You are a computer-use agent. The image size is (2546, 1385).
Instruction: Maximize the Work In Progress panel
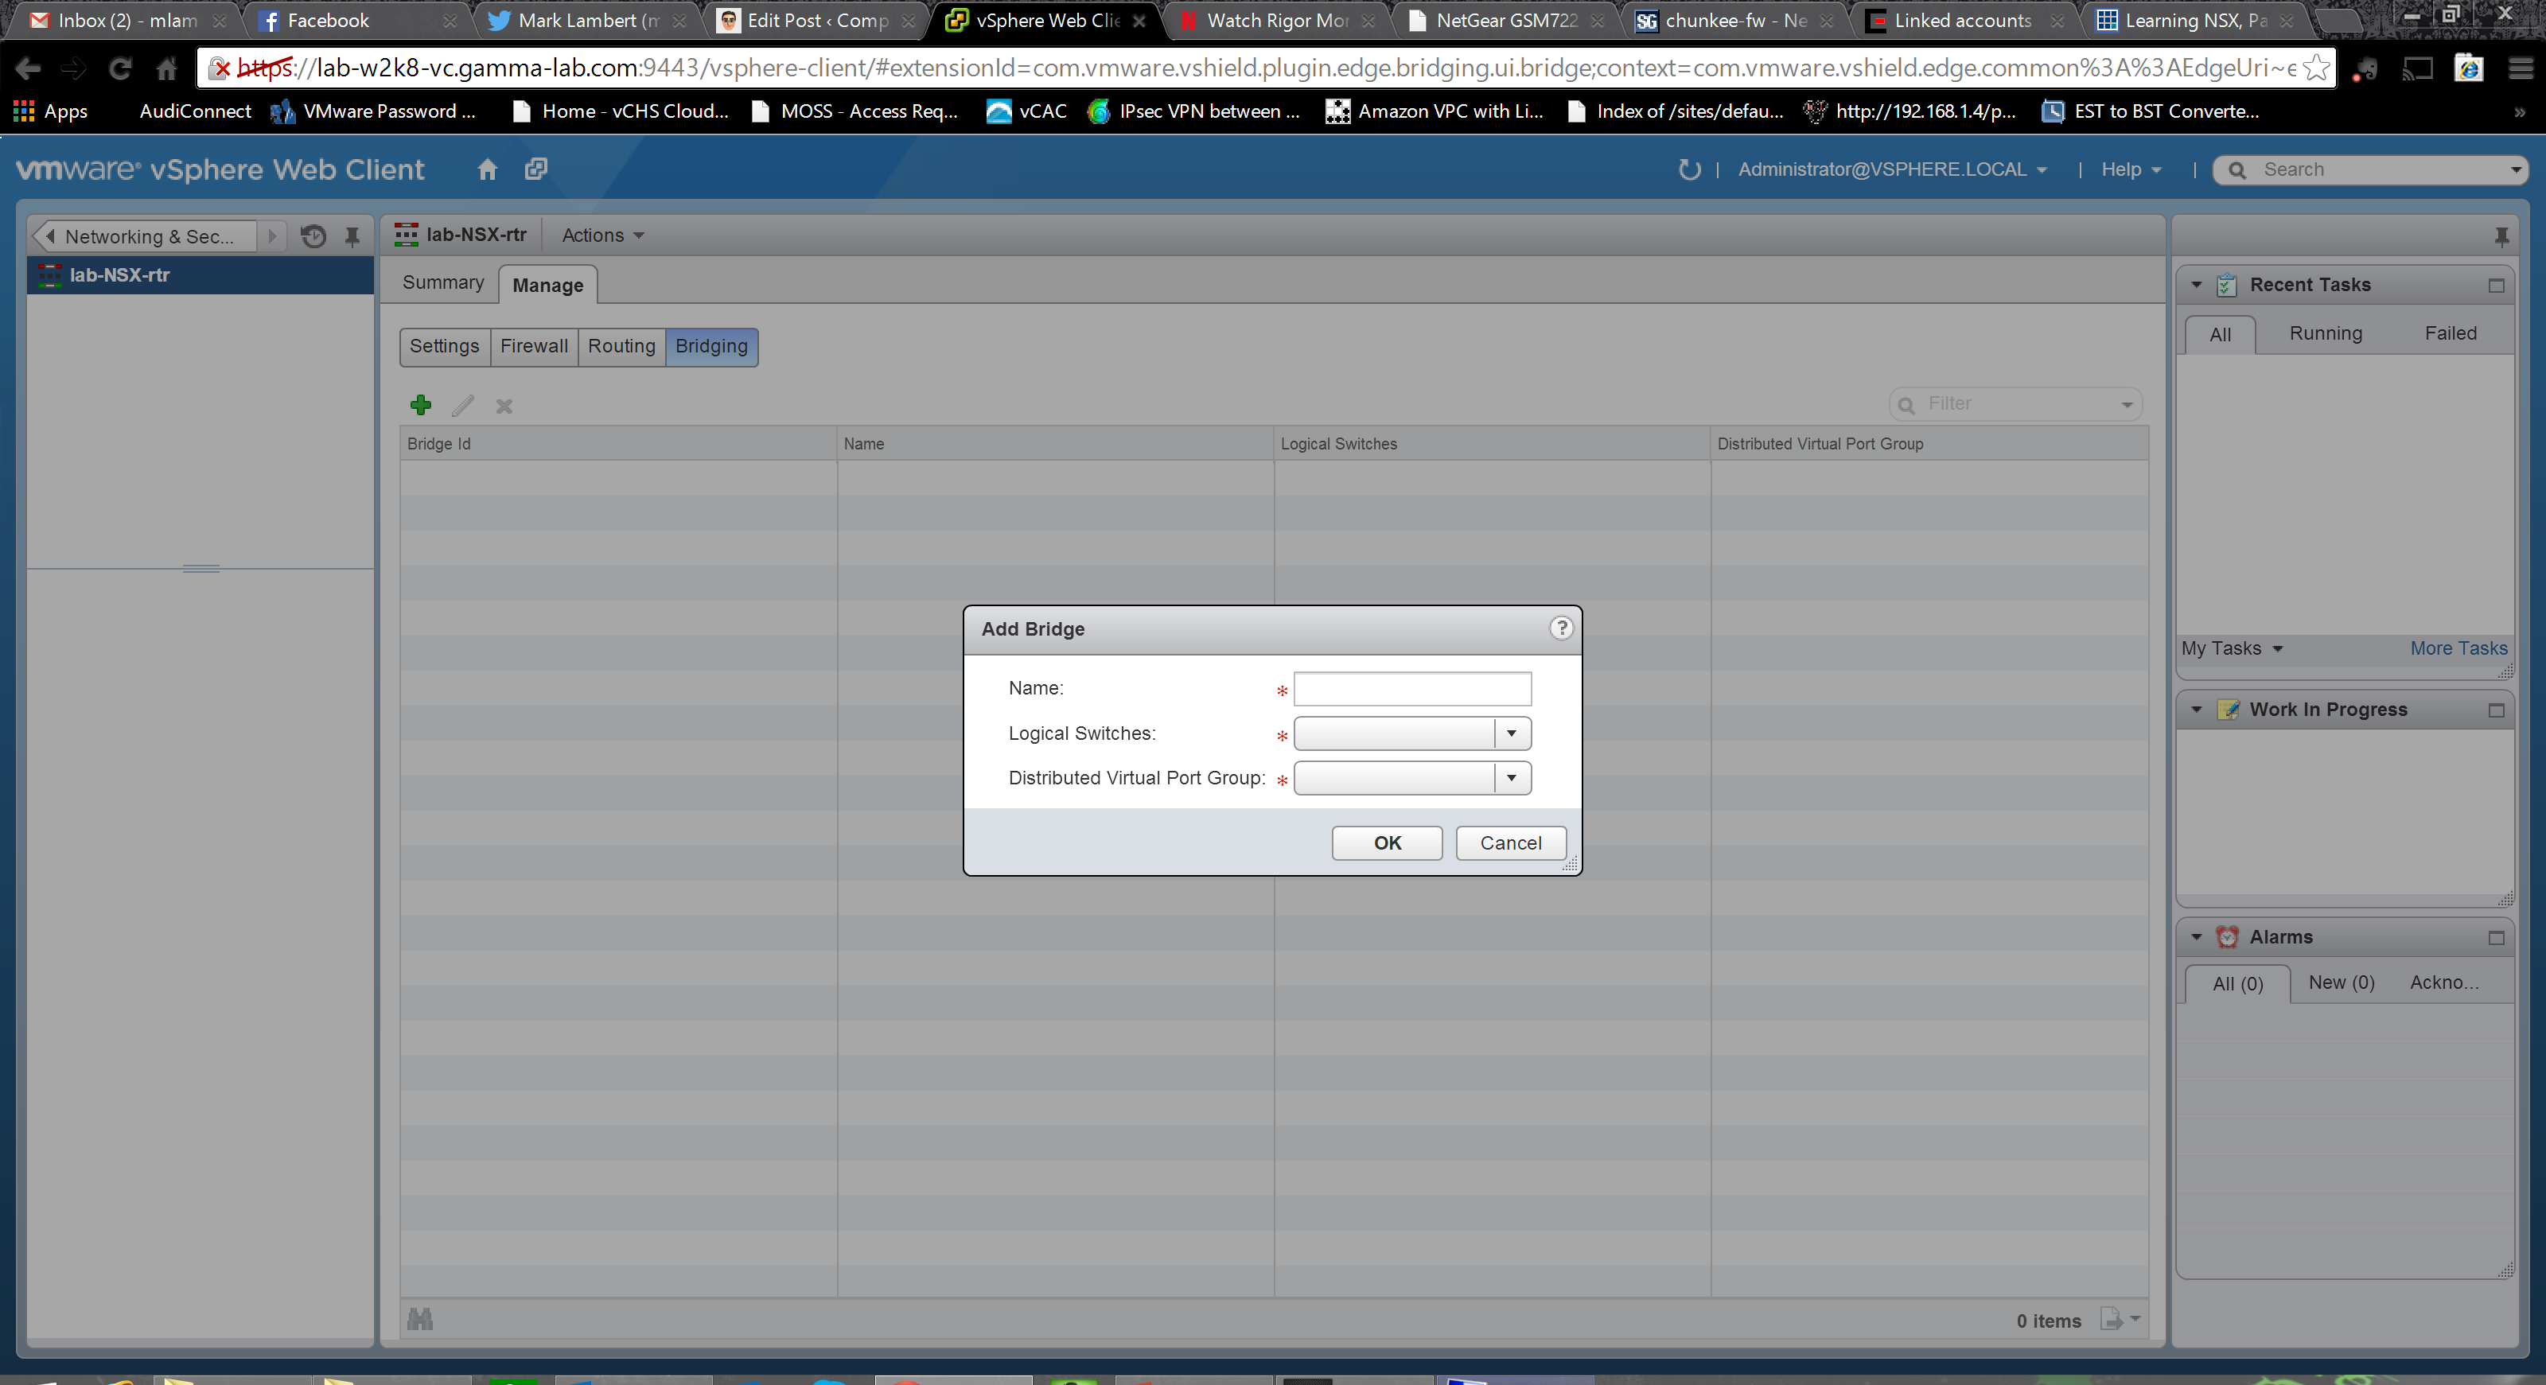2497,710
